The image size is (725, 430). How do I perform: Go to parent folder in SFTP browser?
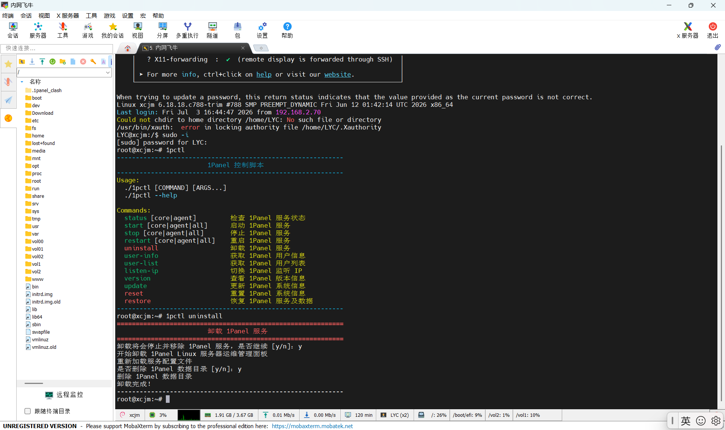tap(22, 62)
